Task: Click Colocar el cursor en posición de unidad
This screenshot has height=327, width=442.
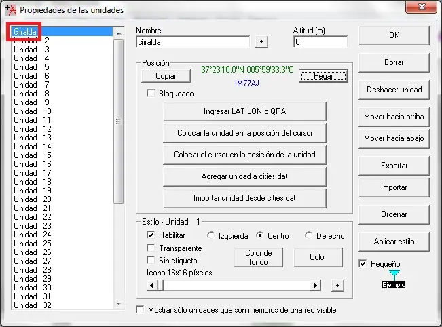Action: click(x=244, y=155)
